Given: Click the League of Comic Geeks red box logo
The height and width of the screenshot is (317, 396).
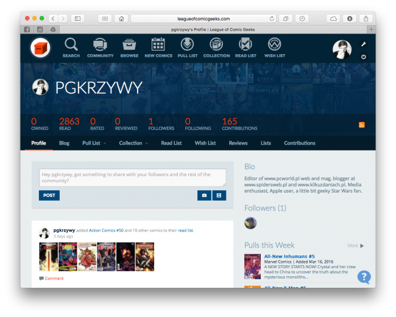Looking at the screenshot, I should click(x=40, y=48).
